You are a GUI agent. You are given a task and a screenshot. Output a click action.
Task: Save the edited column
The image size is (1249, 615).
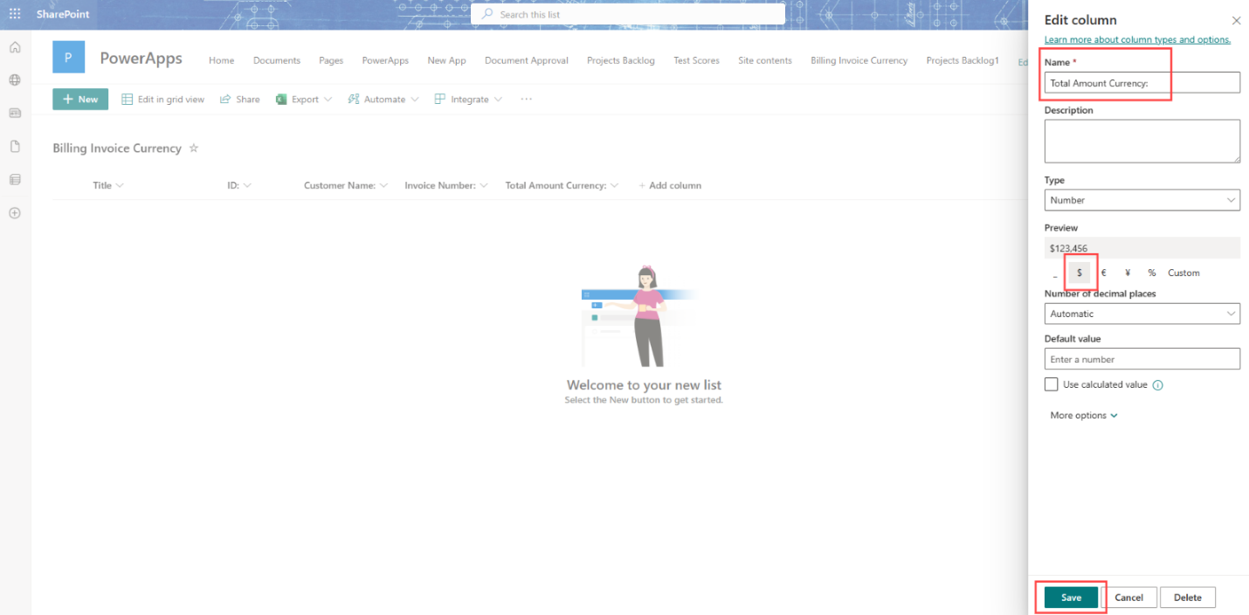click(x=1070, y=597)
